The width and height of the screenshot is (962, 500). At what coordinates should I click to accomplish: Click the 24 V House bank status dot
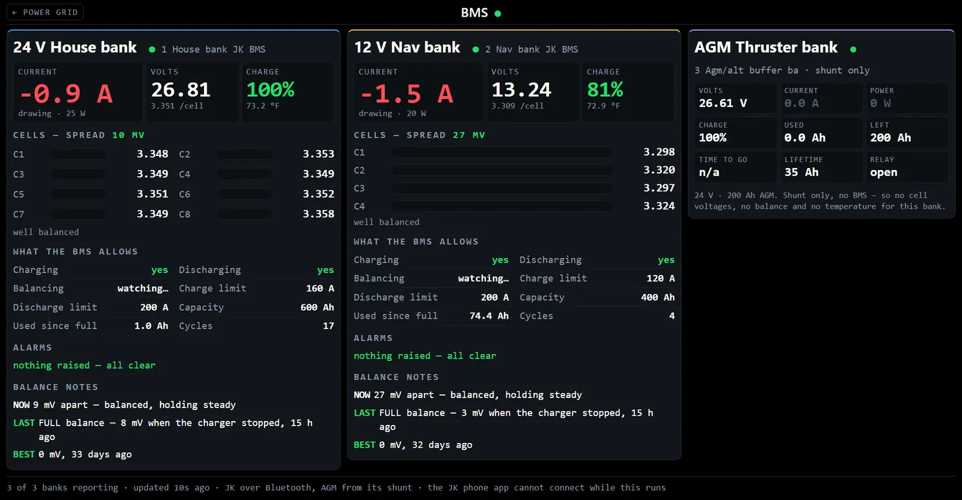[152, 49]
